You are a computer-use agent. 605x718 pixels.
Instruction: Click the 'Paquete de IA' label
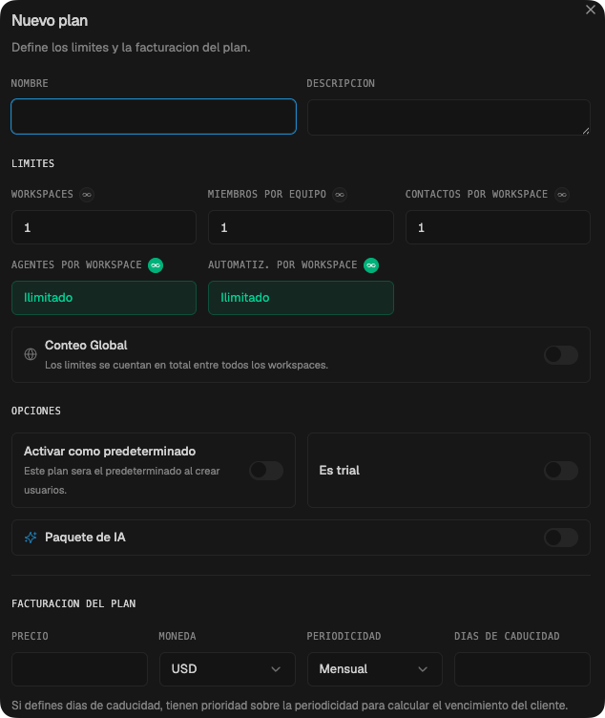(85, 538)
